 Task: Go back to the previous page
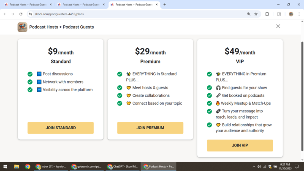(x=5, y=14)
